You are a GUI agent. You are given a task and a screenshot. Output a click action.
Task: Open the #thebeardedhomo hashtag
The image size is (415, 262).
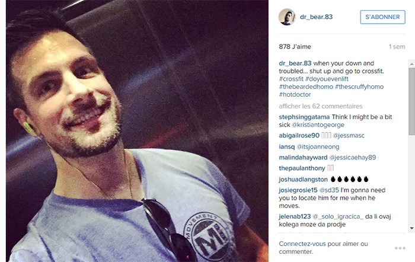(x=306, y=87)
